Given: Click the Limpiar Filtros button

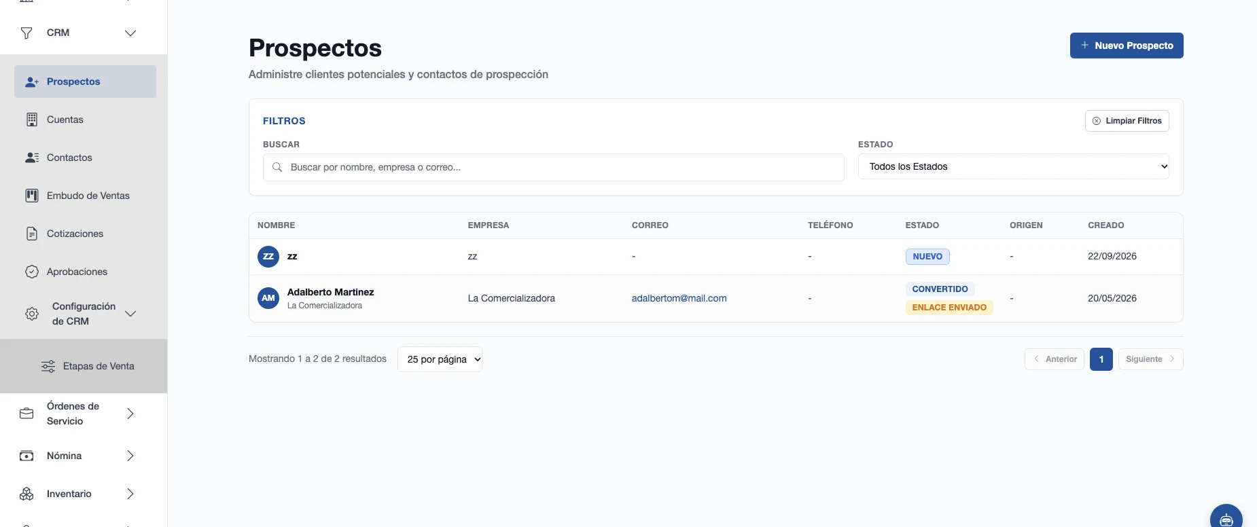Looking at the screenshot, I should point(1127,121).
